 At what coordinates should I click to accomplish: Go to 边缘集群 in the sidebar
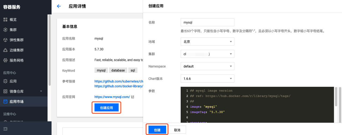coord(24,50)
